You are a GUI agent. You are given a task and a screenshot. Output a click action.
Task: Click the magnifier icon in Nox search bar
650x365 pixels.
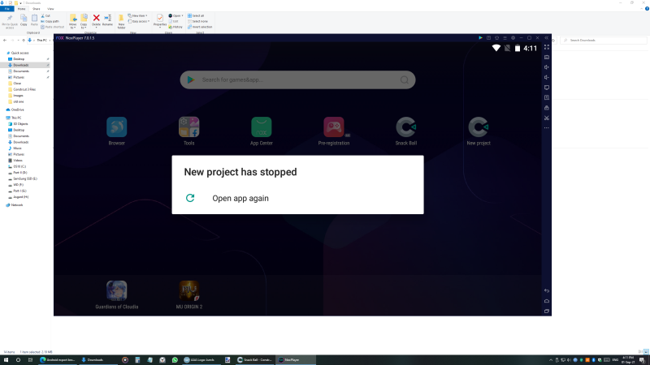tap(404, 79)
